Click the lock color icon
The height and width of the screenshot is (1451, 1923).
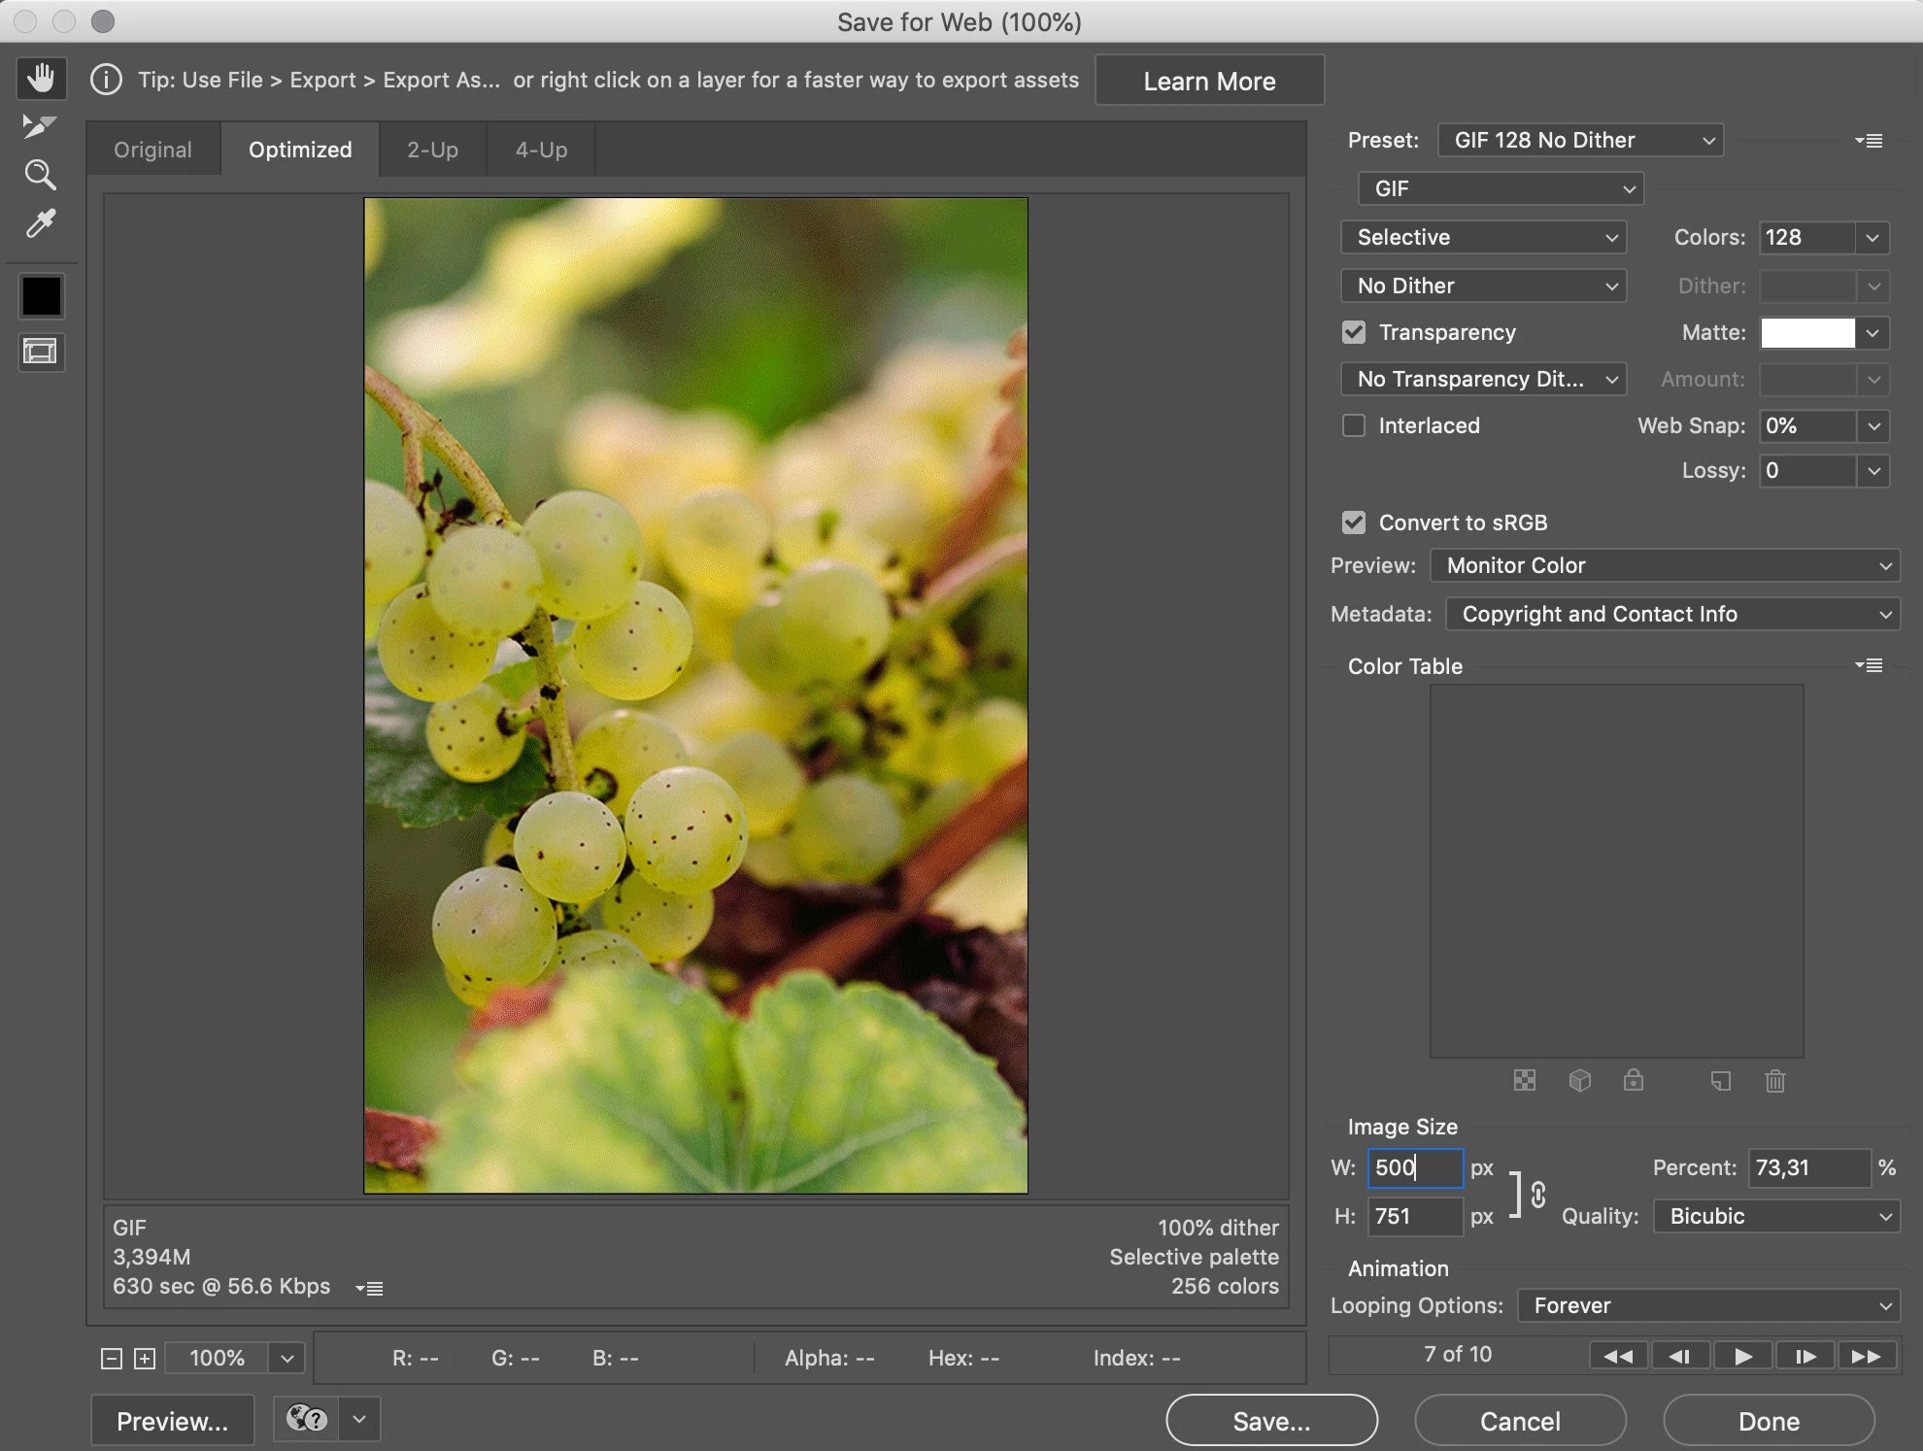(1634, 1080)
